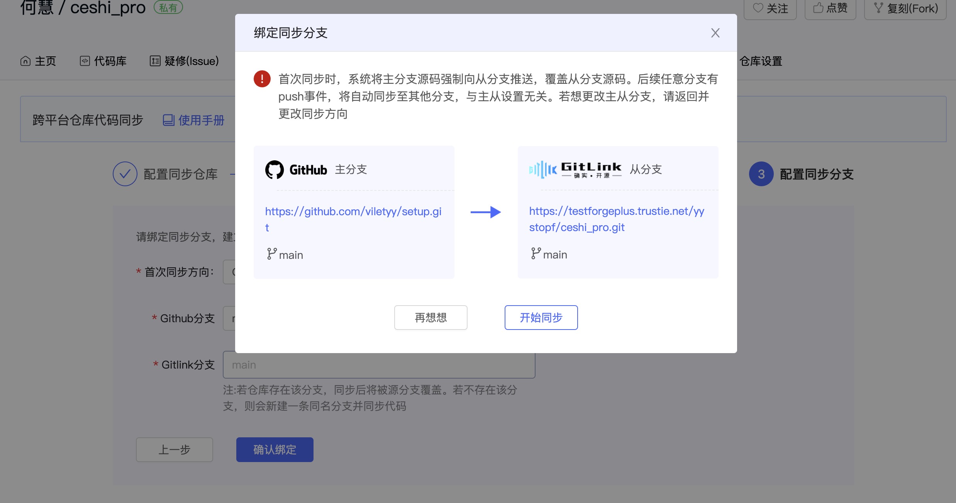956x503 pixels.
Task: Click the blue sync direction arrow
Action: 486,212
